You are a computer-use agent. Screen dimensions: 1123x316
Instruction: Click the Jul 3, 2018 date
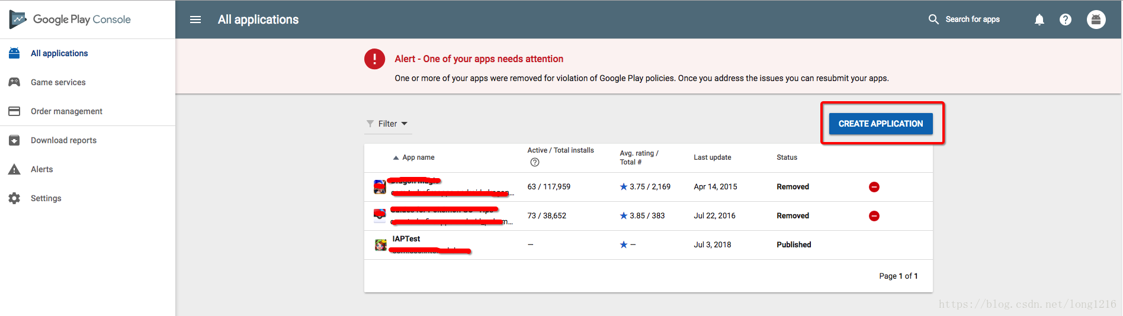(713, 244)
